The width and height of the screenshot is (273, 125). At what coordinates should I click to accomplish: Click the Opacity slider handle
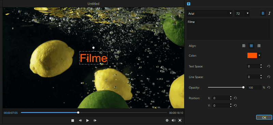tap(243, 87)
